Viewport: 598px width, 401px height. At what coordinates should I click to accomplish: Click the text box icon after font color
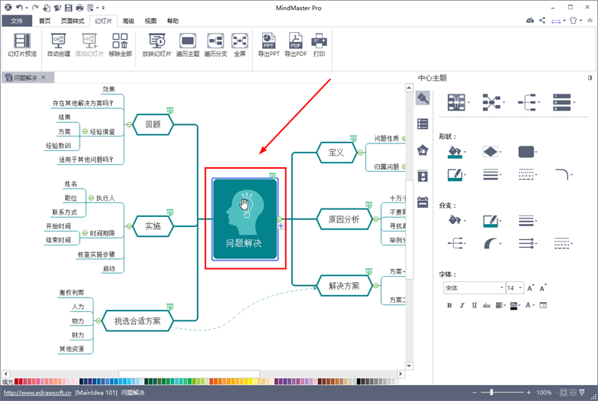[543, 305]
